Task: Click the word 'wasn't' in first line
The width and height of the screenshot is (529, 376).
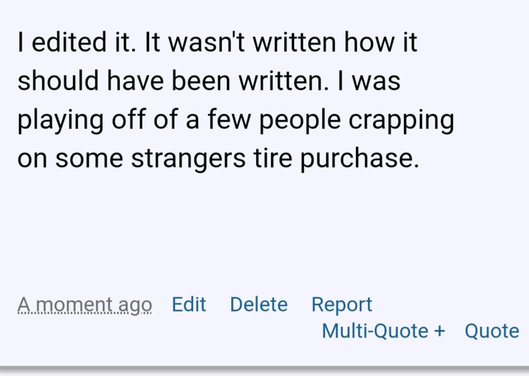Action: [206, 42]
